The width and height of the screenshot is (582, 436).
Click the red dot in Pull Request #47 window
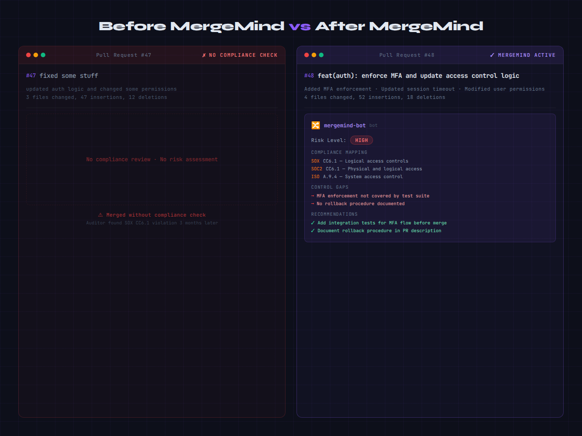point(28,55)
